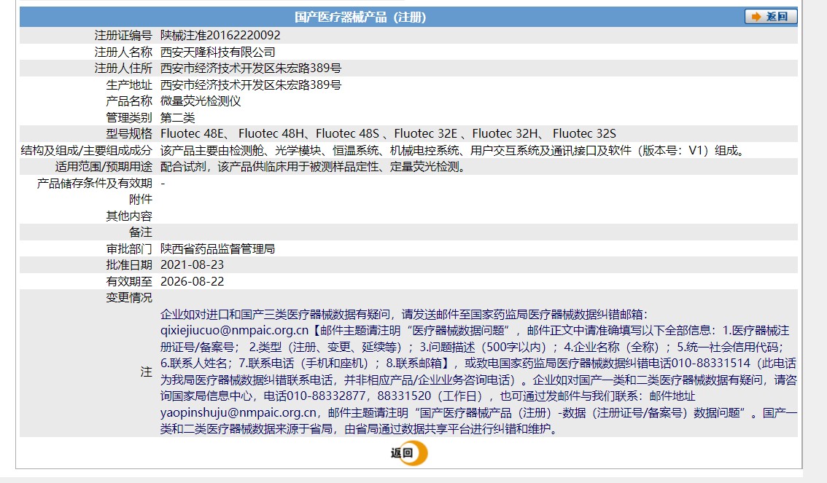Click the 审批部门 label
This screenshot has width=827, height=483.
129,248
